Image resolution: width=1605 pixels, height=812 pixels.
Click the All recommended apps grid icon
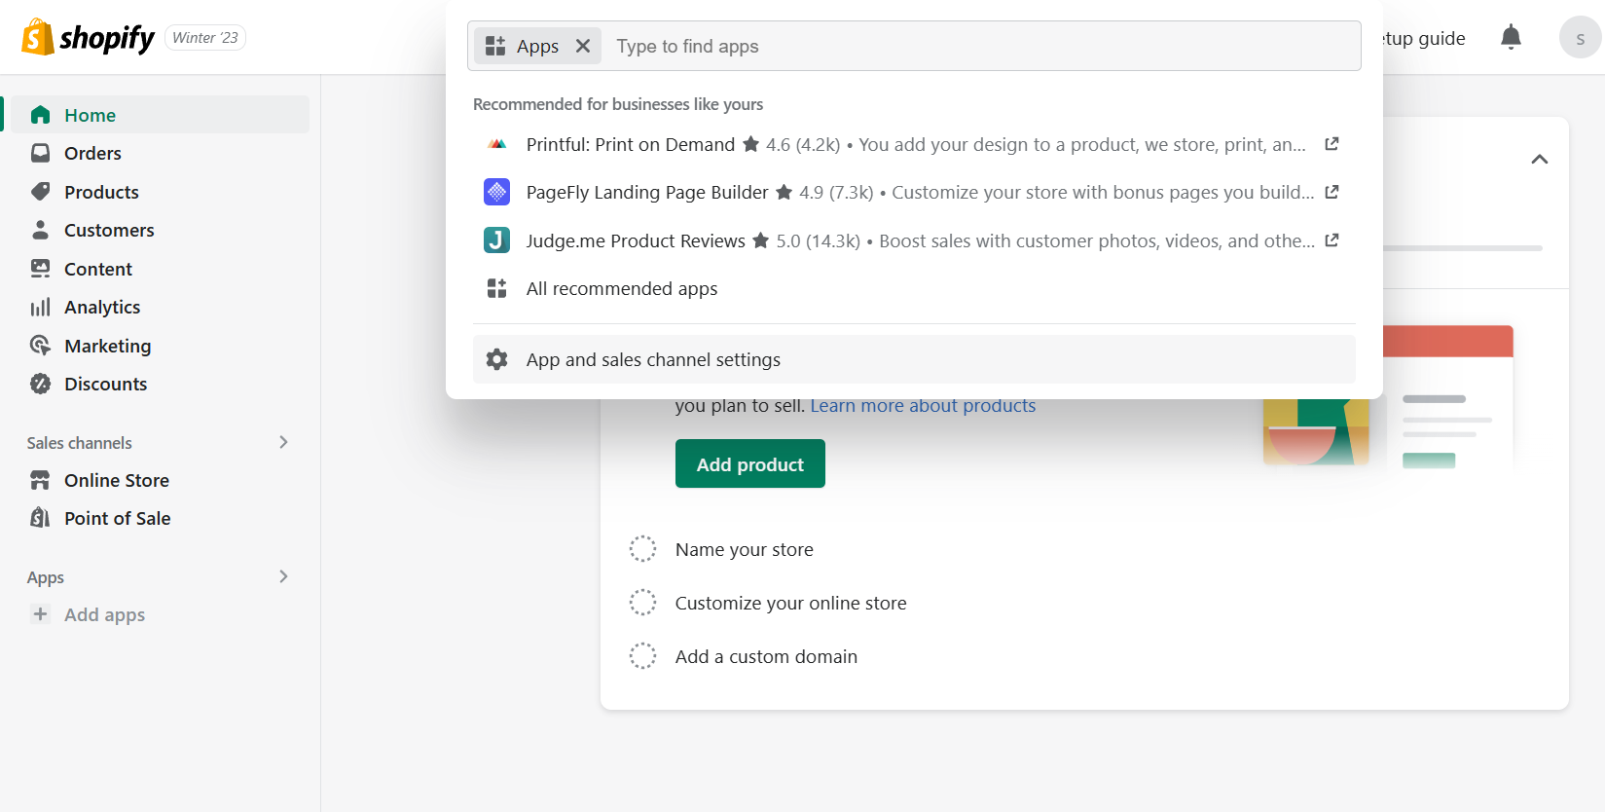pyautogui.click(x=496, y=288)
